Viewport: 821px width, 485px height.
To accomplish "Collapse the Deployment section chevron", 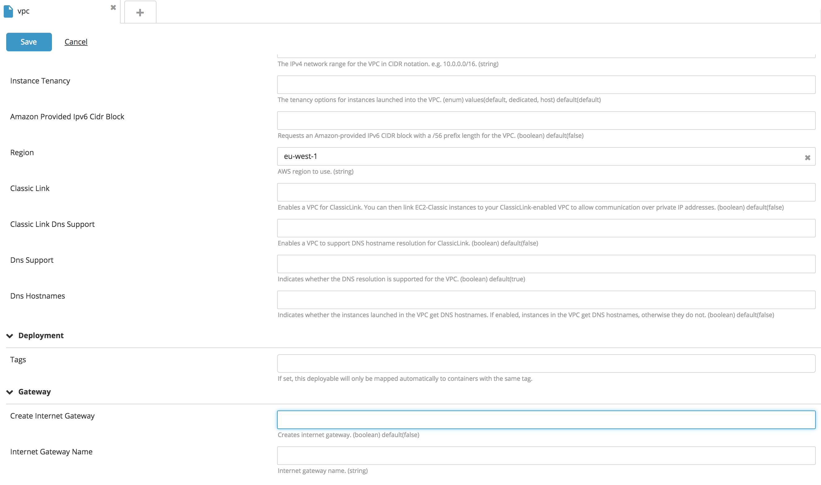I will 10,336.
